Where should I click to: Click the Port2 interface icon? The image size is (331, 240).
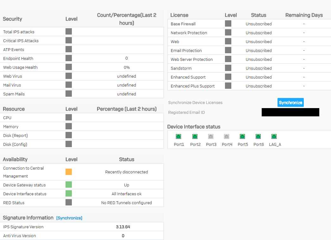[195, 136]
